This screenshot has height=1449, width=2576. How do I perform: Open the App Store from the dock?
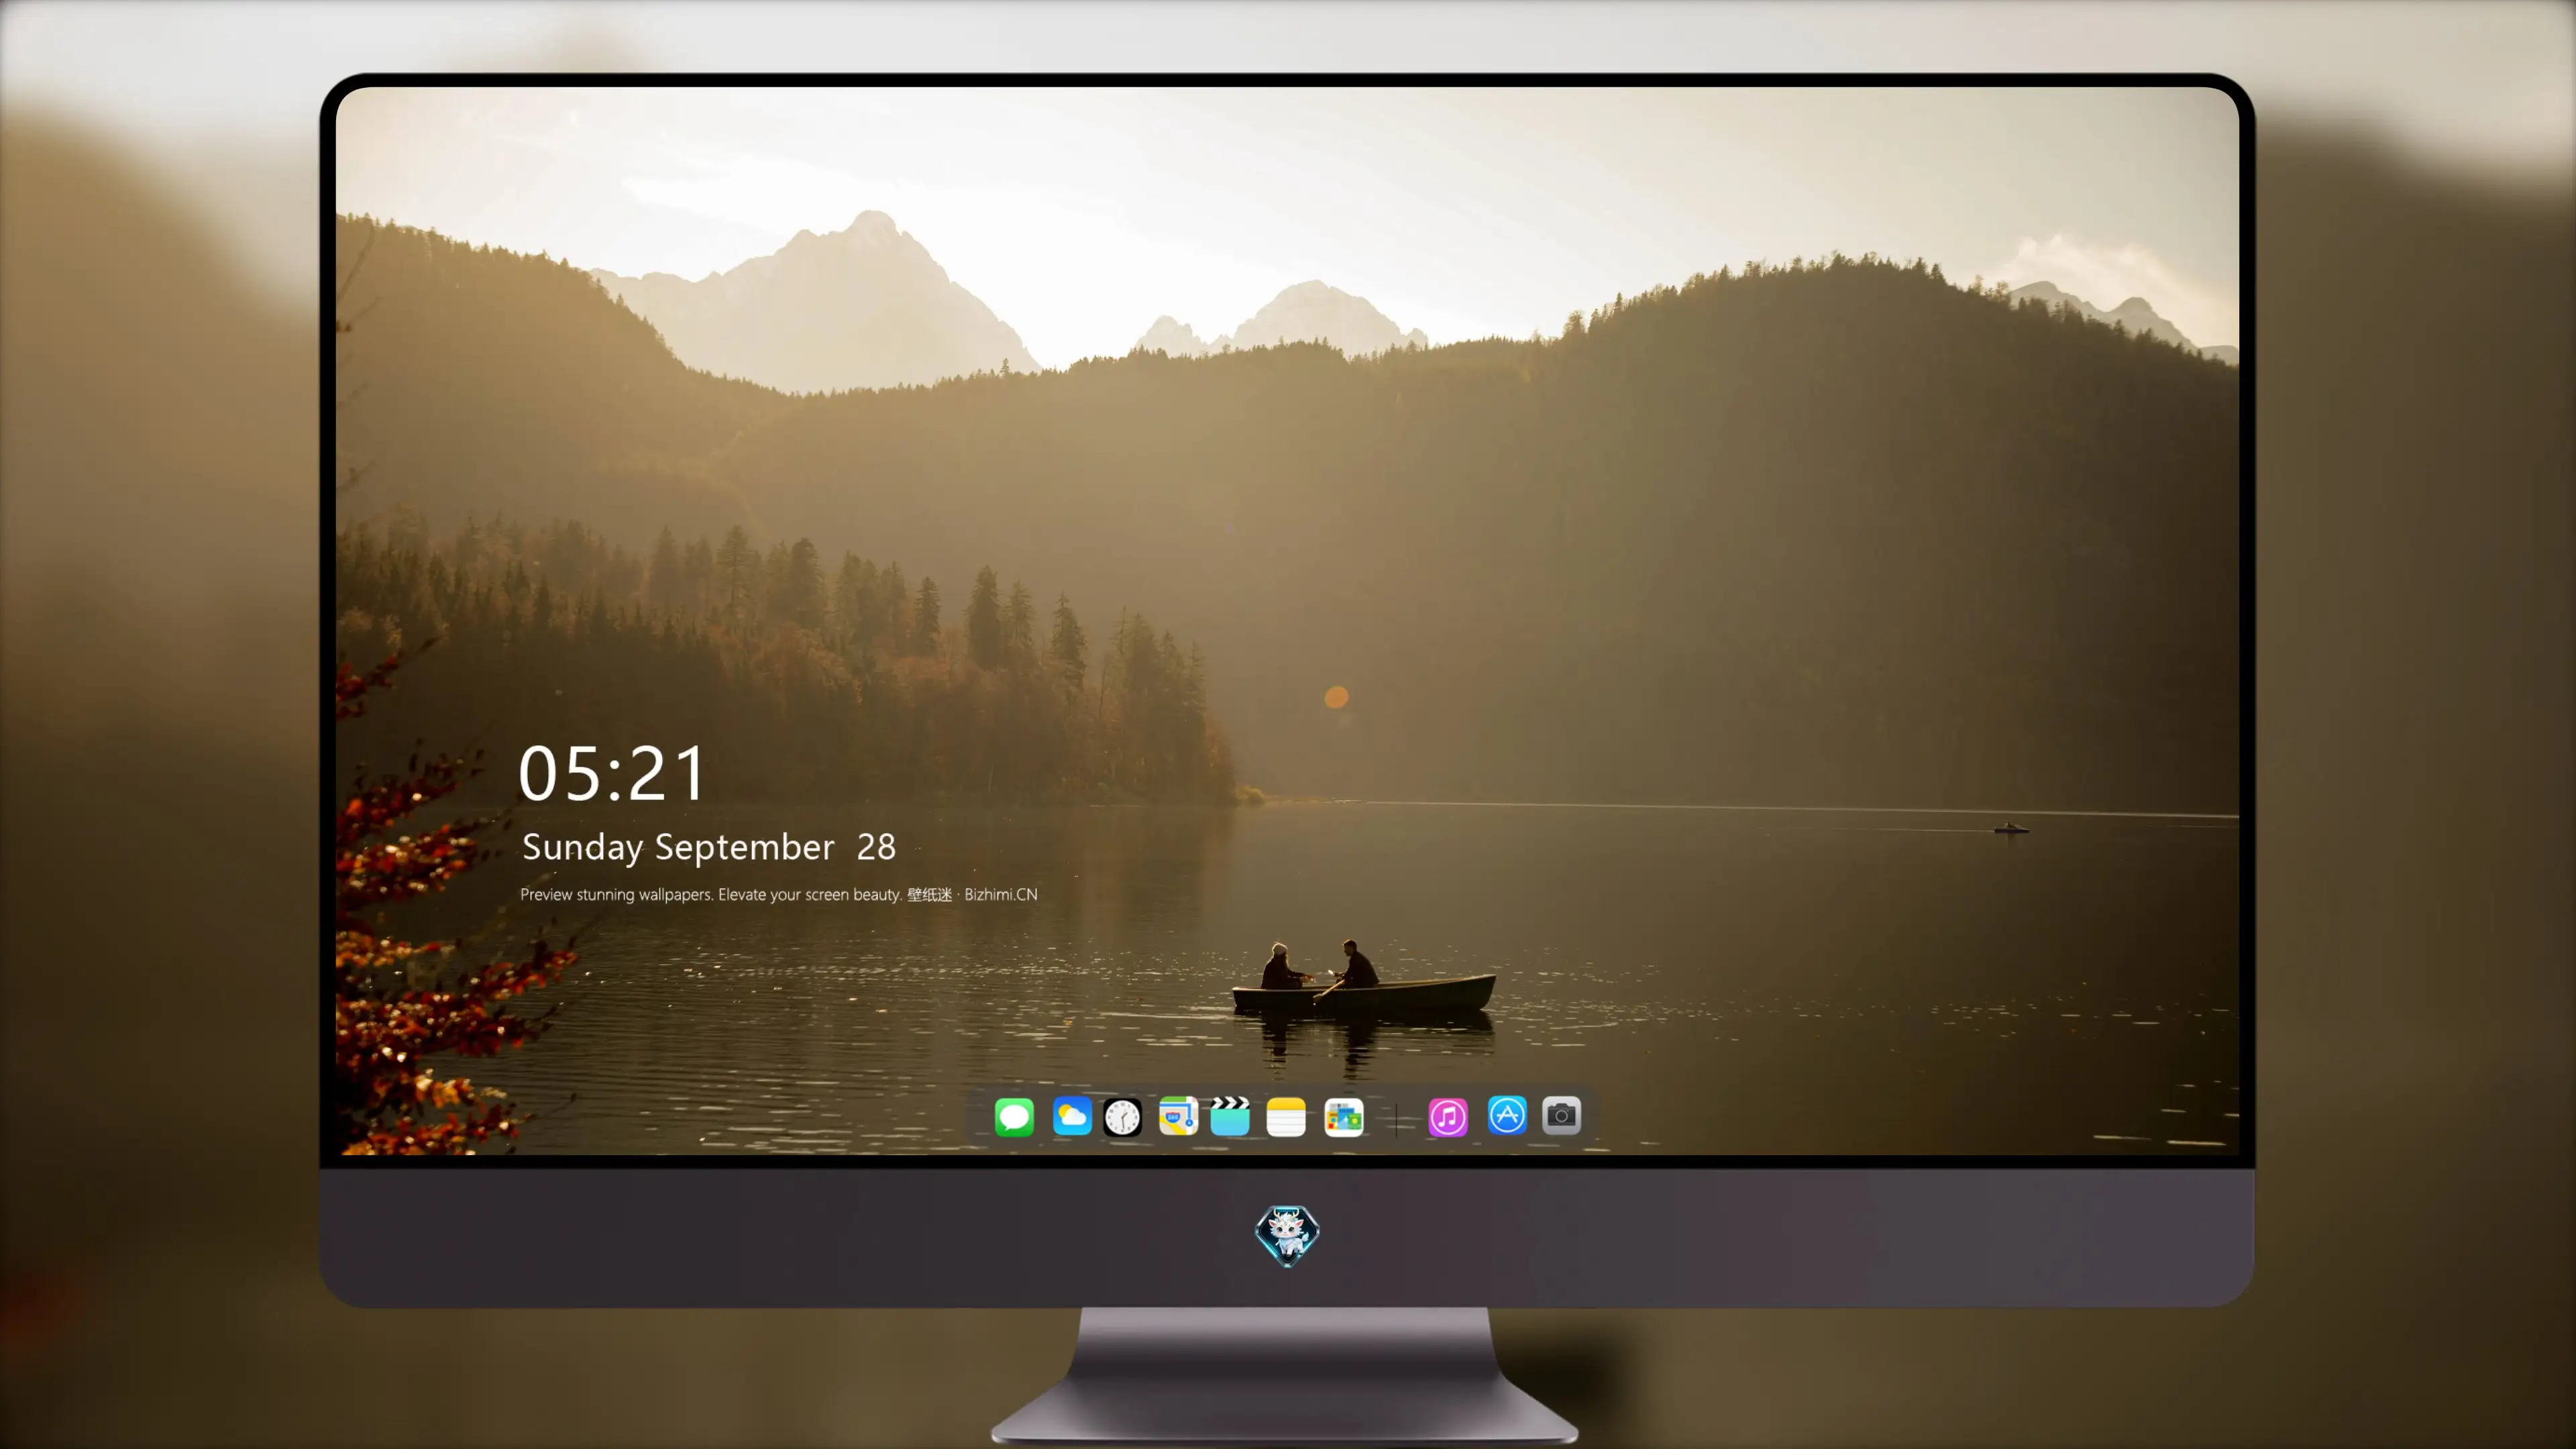pos(1507,1115)
